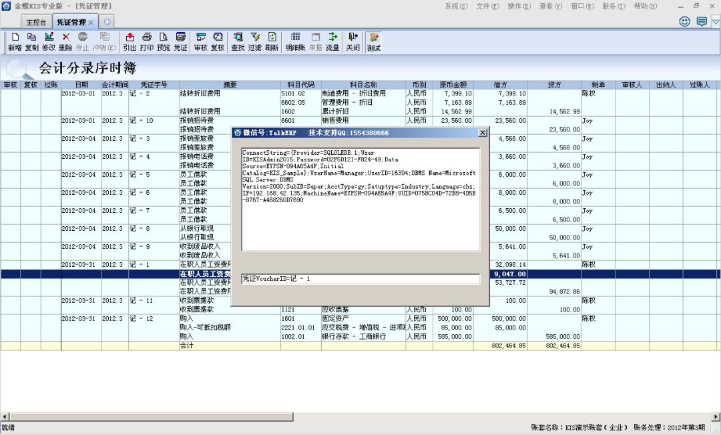The height and width of the screenshot is (435, 721).
Task: Click the 引出 (Export) toolbar icon
Action: (x=130, y=41)
